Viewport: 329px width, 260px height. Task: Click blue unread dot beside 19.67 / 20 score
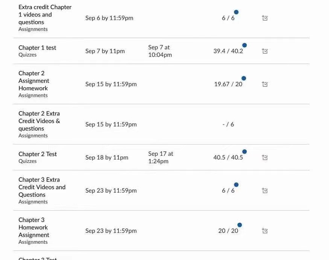pyautogui.click(x=244, y=78)
